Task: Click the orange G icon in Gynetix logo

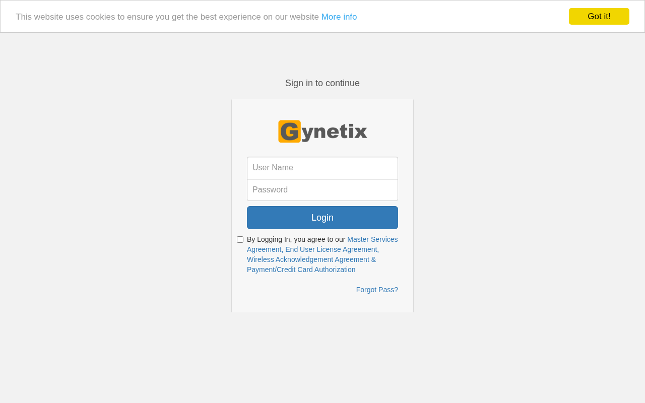Action: coord(289,131)
